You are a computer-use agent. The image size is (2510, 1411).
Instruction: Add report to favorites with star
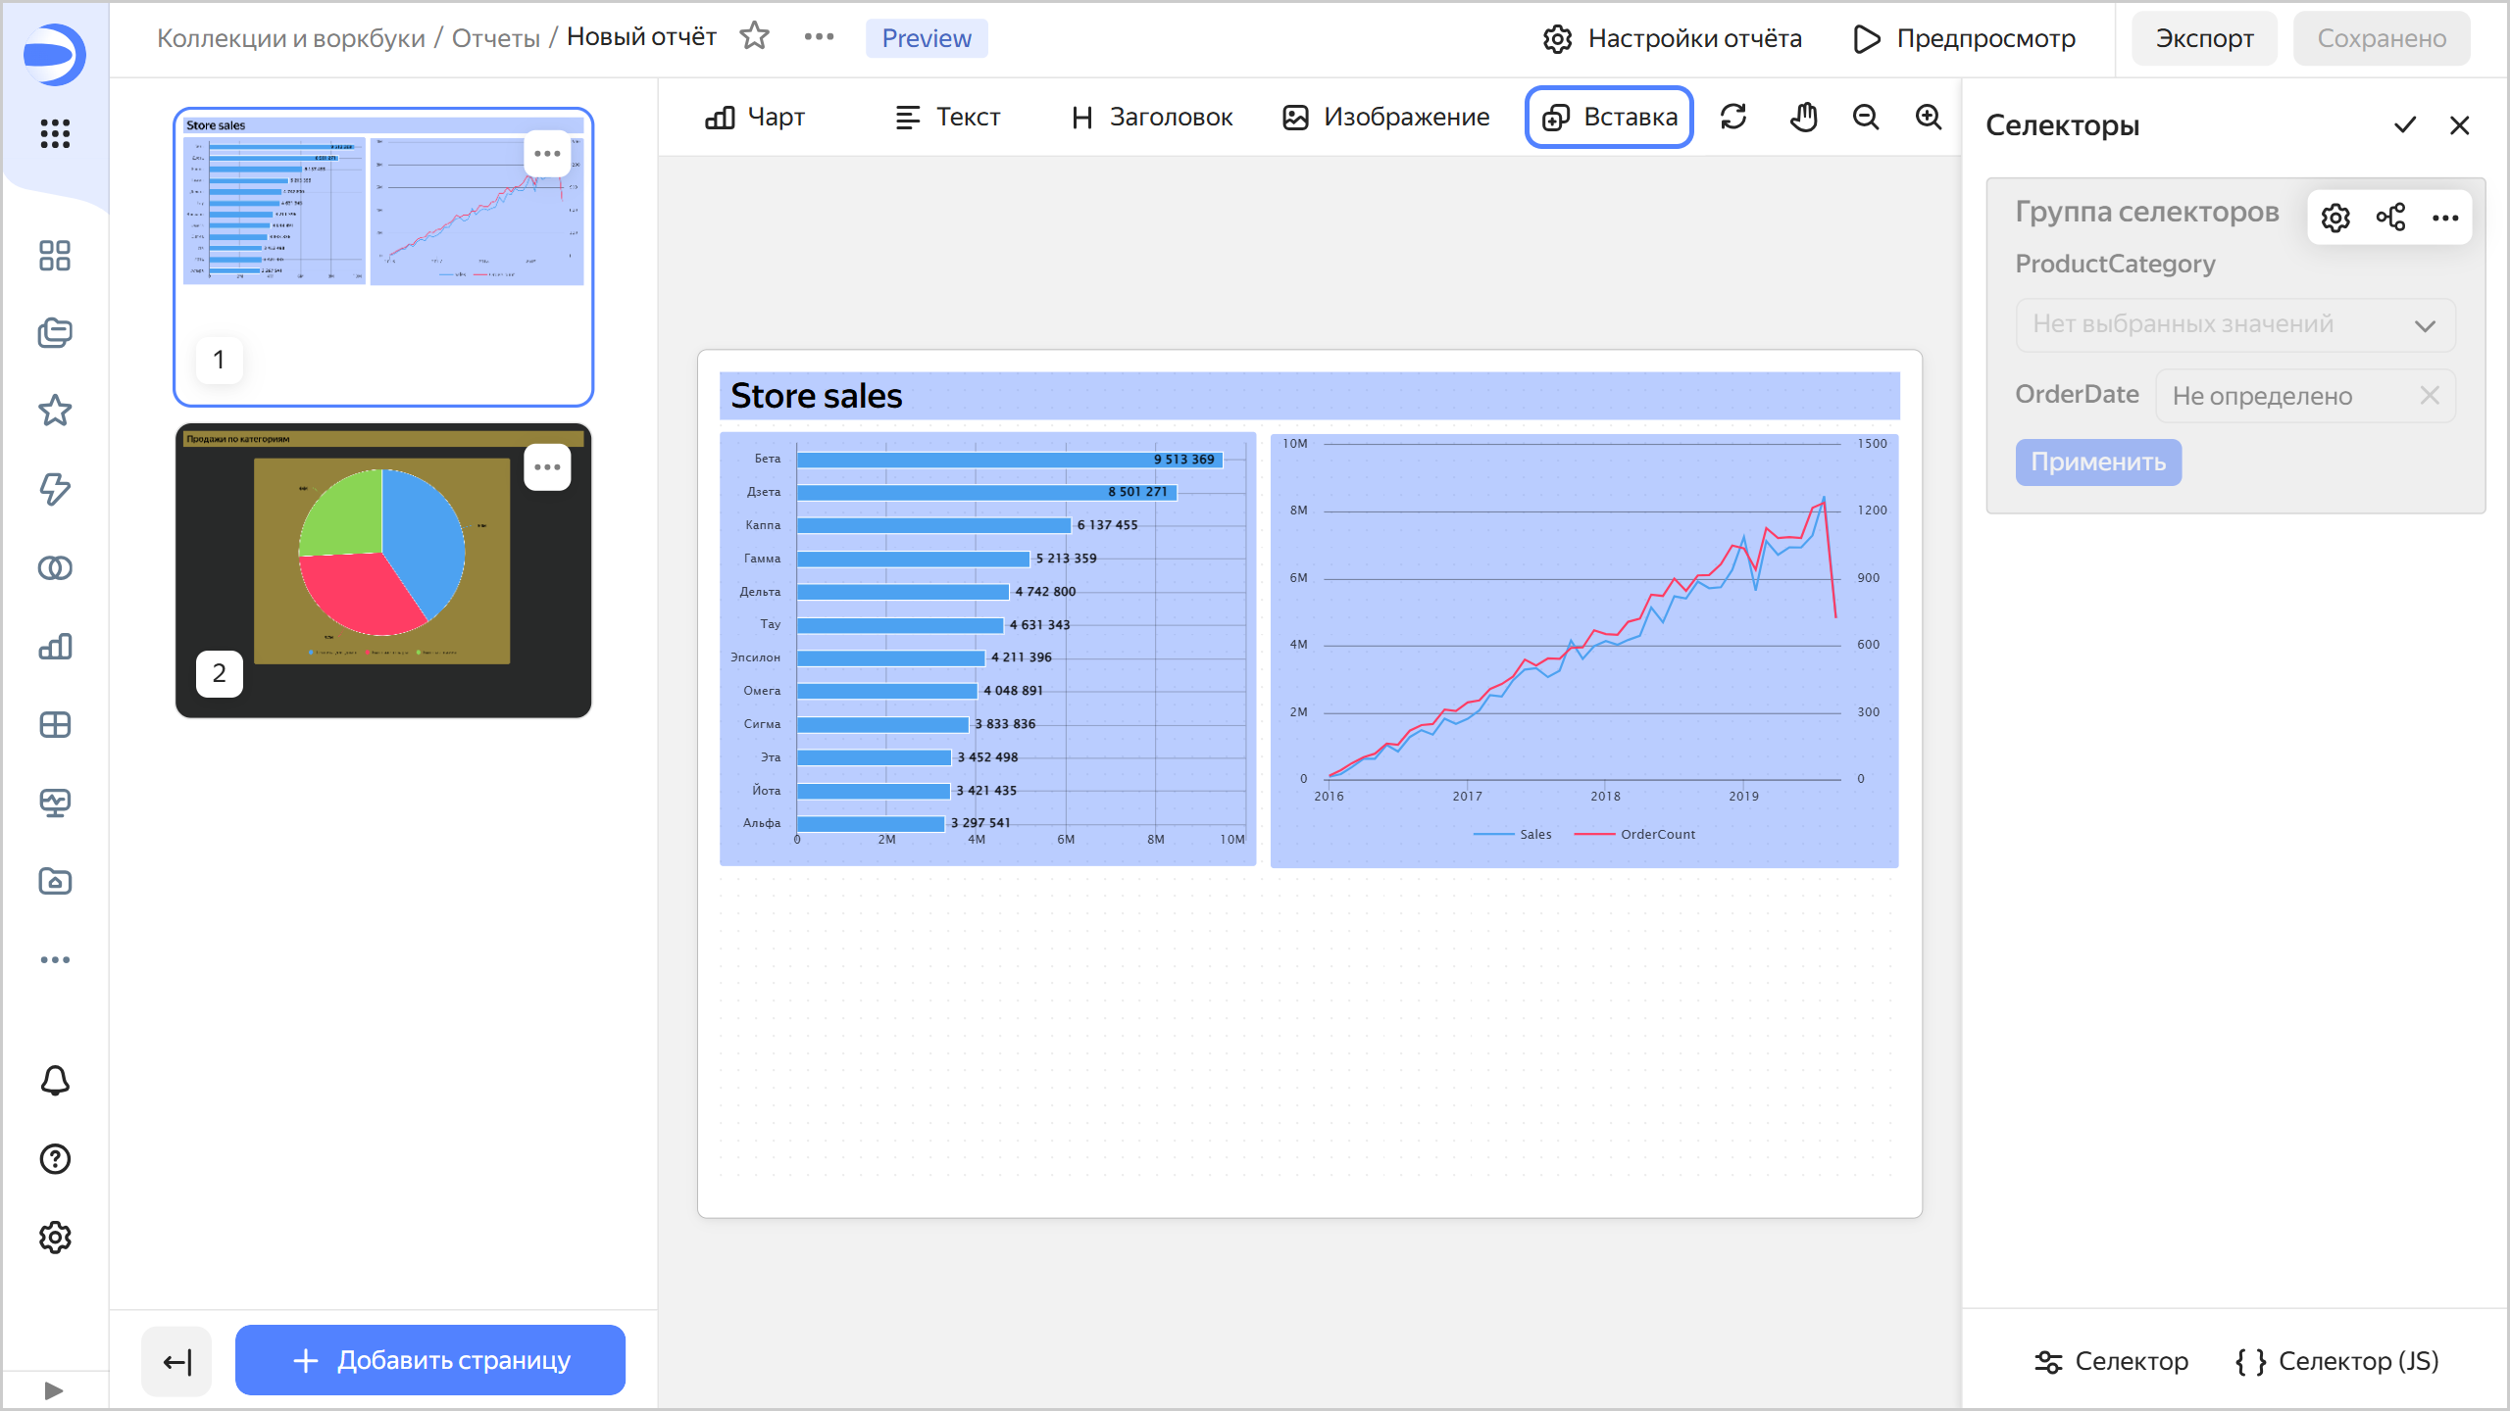click(x=754, y=37)
